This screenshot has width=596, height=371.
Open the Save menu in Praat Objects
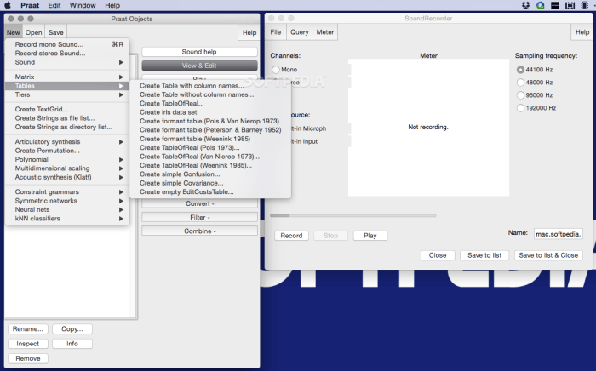point(56,32)
